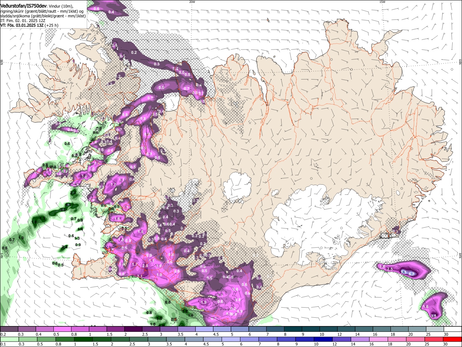Click the 15W longitude label
The image size is (462, 347).
[382, 2]
